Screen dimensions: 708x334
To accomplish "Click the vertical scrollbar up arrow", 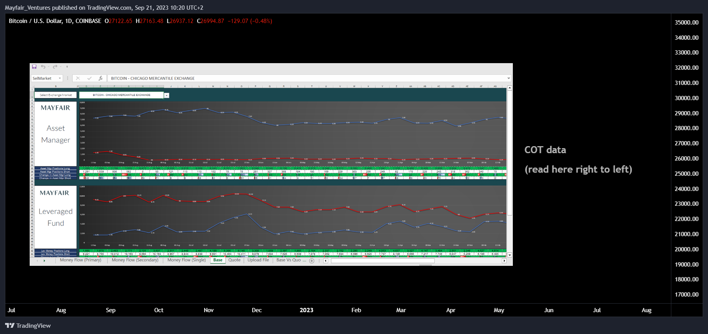I will pyautogui.click(x=509, y=88).
